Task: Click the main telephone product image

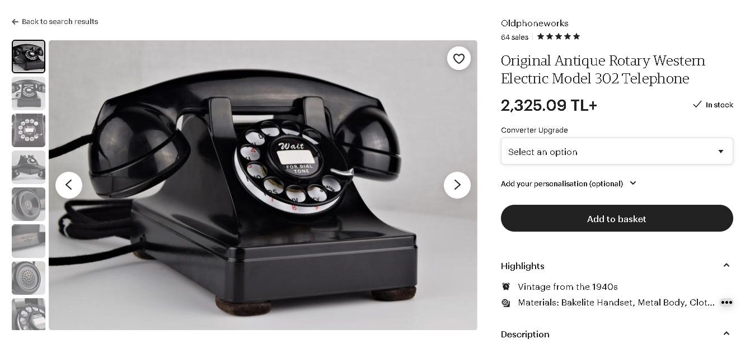Action: (x=263, y=185)
